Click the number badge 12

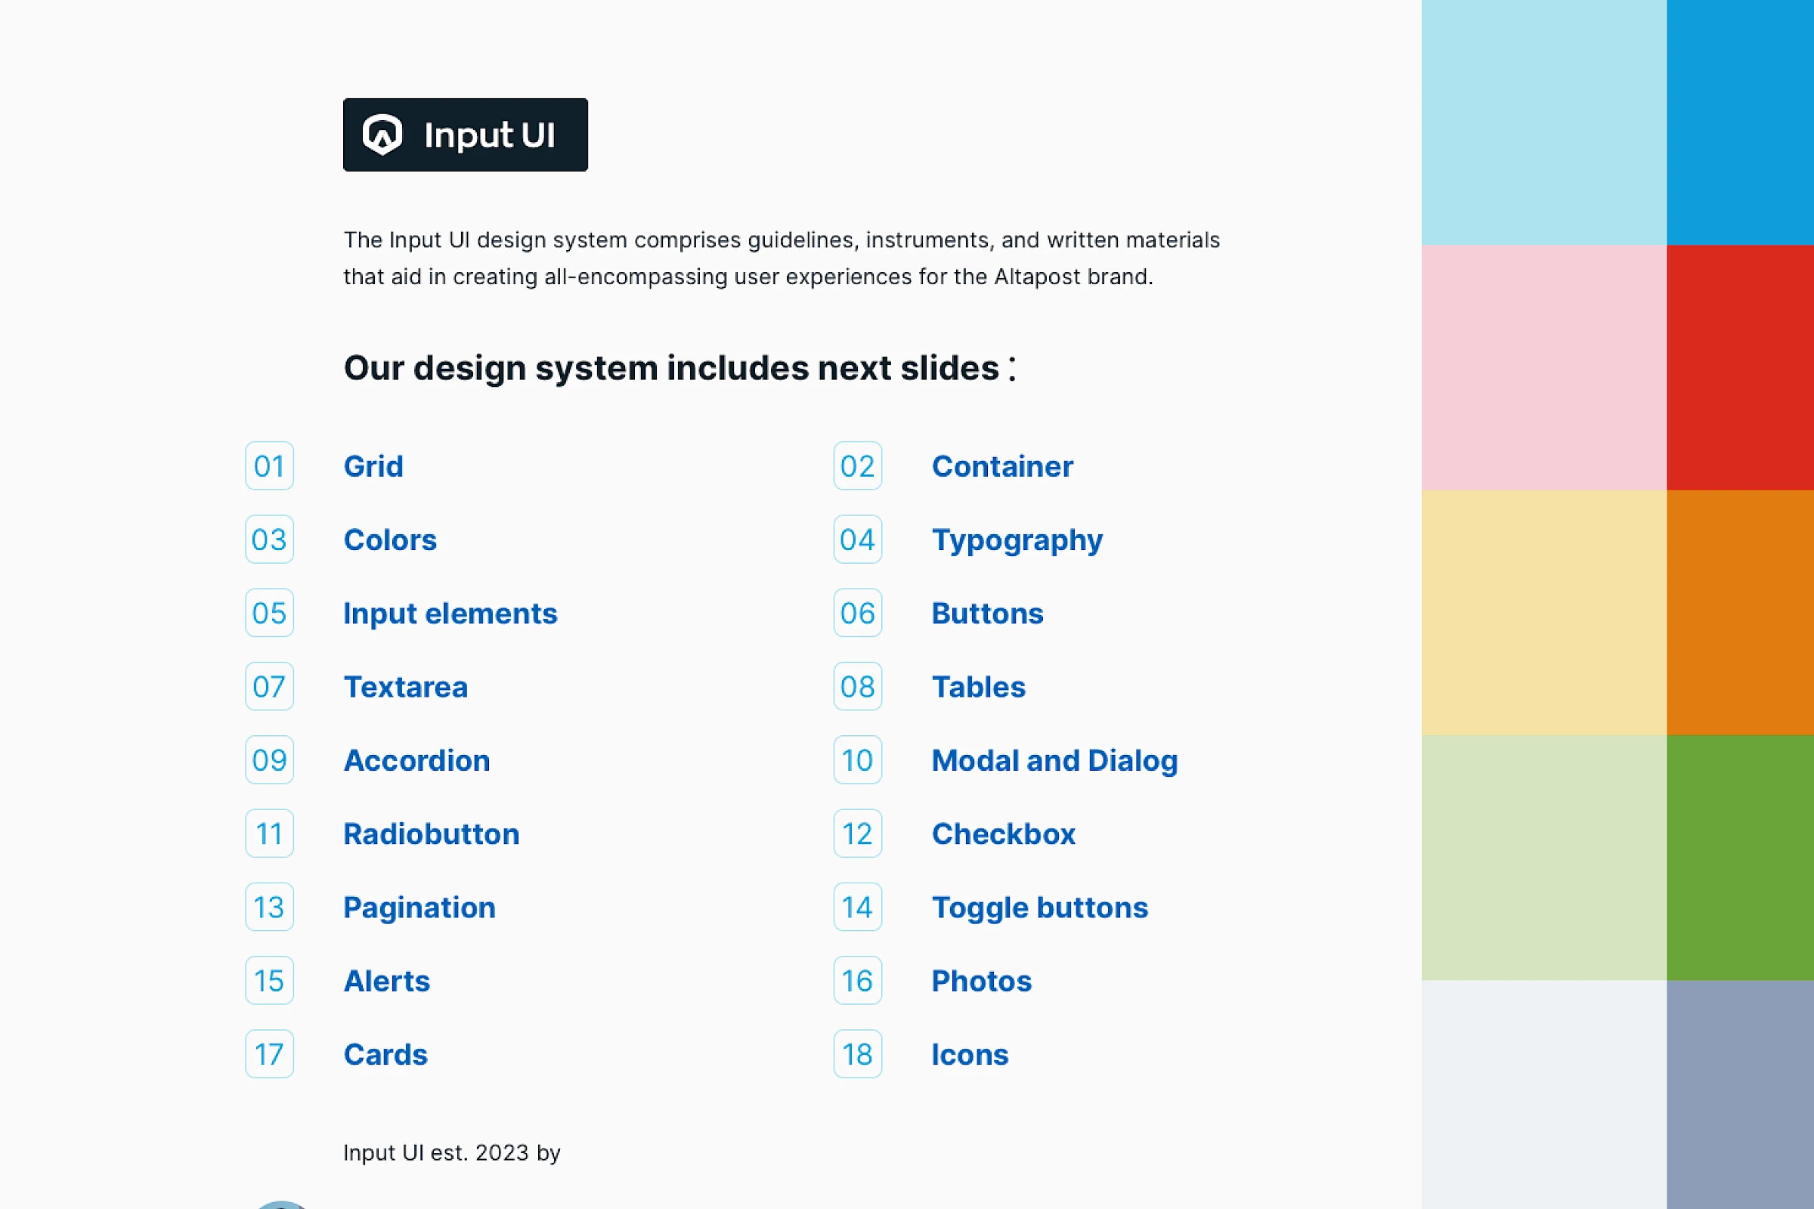click(858, 833)
